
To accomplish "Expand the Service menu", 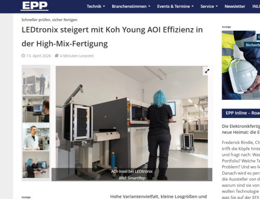I will [209, 6].
